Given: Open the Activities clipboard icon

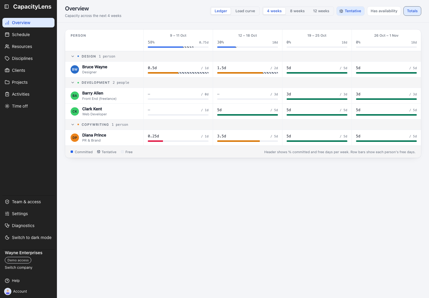Looking at the screenshot, I should click(x=7, y=94).
